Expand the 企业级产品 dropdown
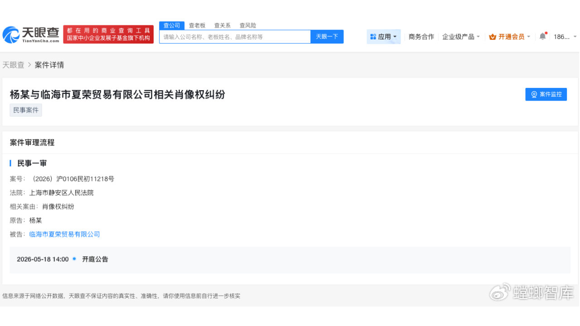 [x=461, y=36]
